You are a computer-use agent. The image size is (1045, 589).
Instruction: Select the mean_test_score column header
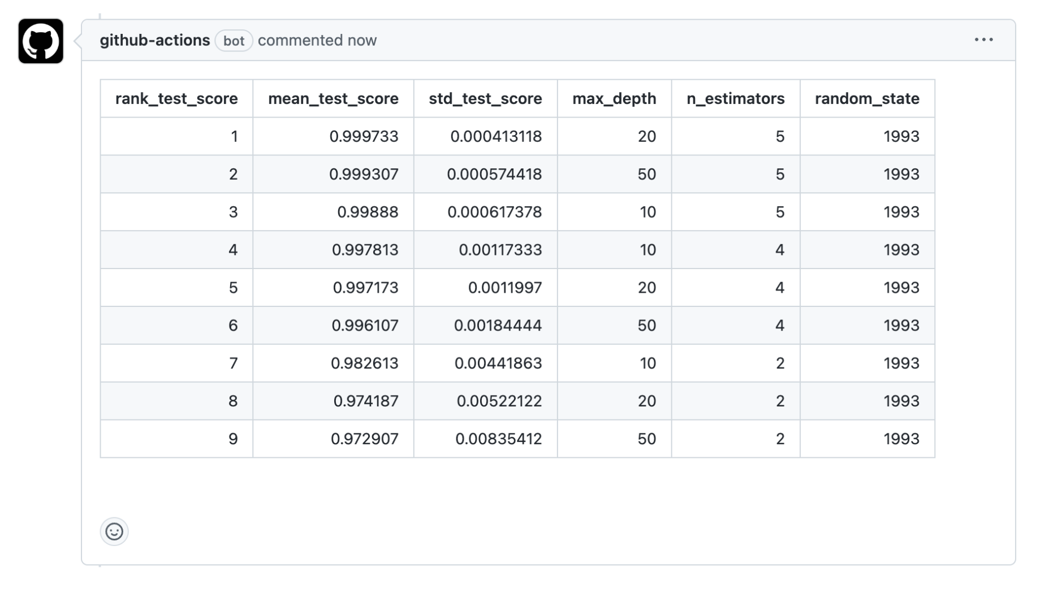pyautogui.click(x=333, y=98)
